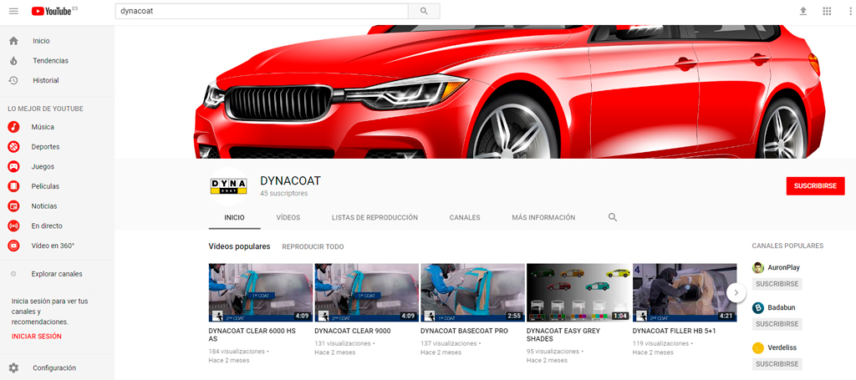Viewport: 856px width, 380px height.
Task: Open the YouTube apps grid
Action: click(x=827, y=11)
